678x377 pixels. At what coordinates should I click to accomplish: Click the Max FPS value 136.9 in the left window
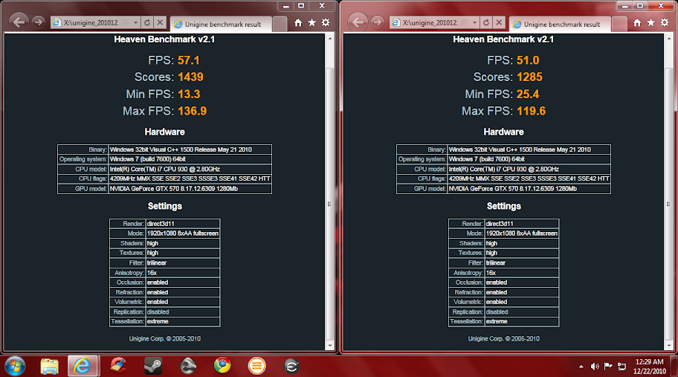click(192, 111)
